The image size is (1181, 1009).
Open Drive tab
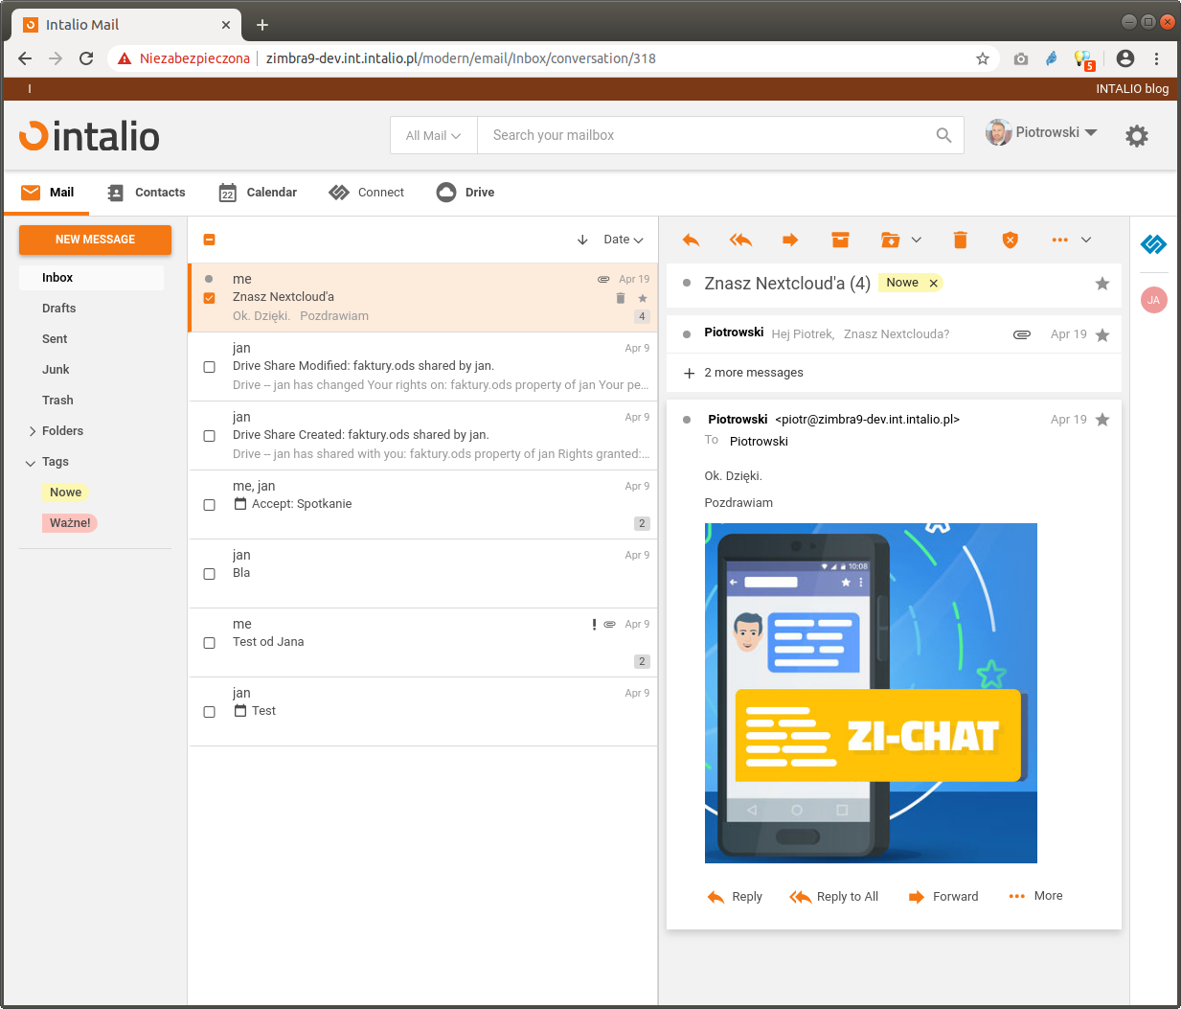pyautogui.click(x=466, y=193)
